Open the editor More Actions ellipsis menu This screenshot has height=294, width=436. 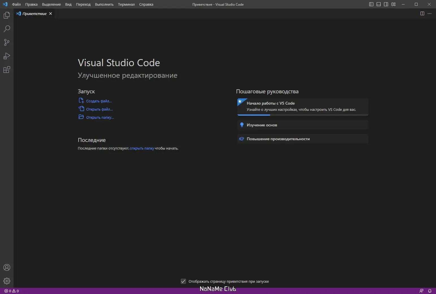[x=430, y=14]
